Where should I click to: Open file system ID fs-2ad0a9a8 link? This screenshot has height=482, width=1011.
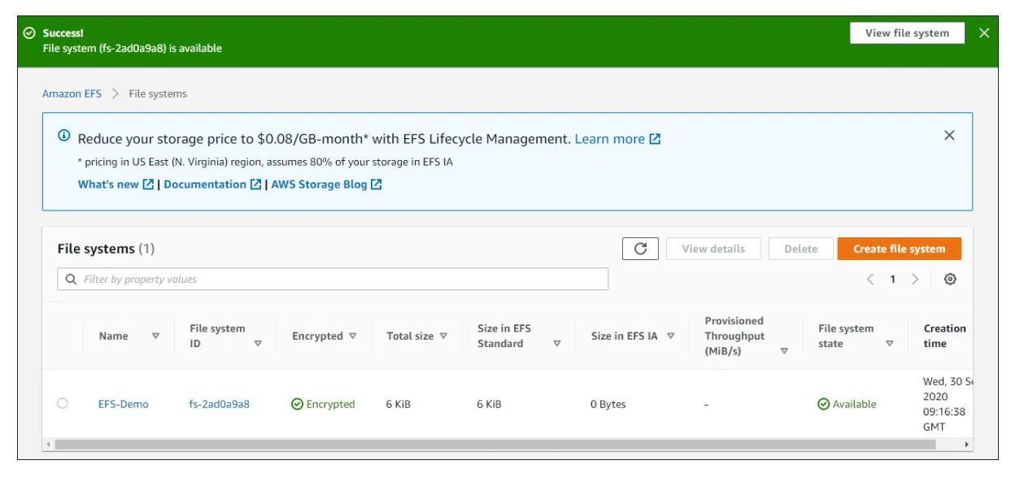[220, 404]
